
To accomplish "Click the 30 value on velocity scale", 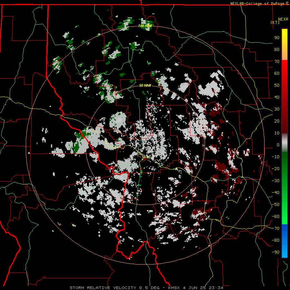I will (277, 109).
